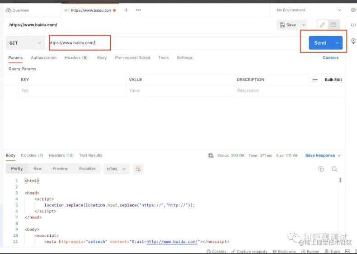The image size is (357, 254).
Task: Click the pencil edit mode icon
Action: [x=322, y=25]
